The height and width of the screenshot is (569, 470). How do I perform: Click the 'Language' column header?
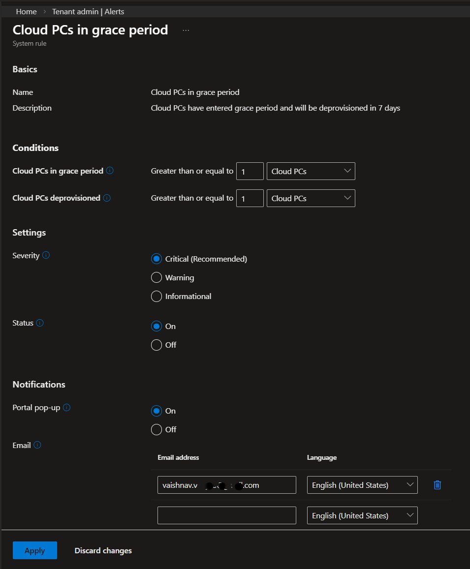tap(322, 457)
